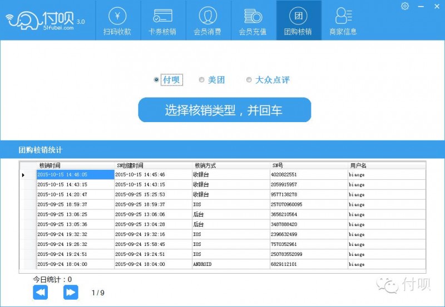The height and width of the screenshot is (307, 445).
Task: Open the 会员消费 member consumption icon
Action: [207, 21]
